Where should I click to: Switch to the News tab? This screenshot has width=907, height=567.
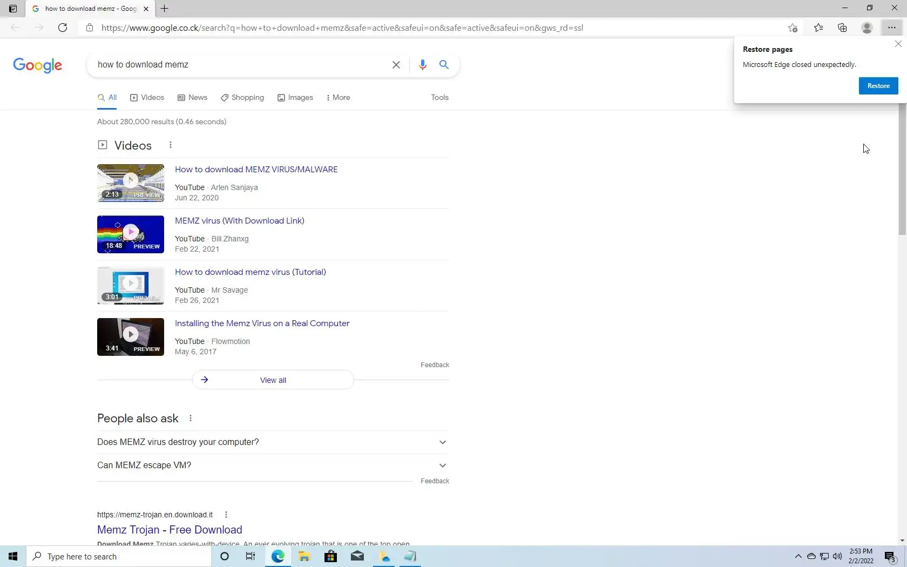coord(193,98)
